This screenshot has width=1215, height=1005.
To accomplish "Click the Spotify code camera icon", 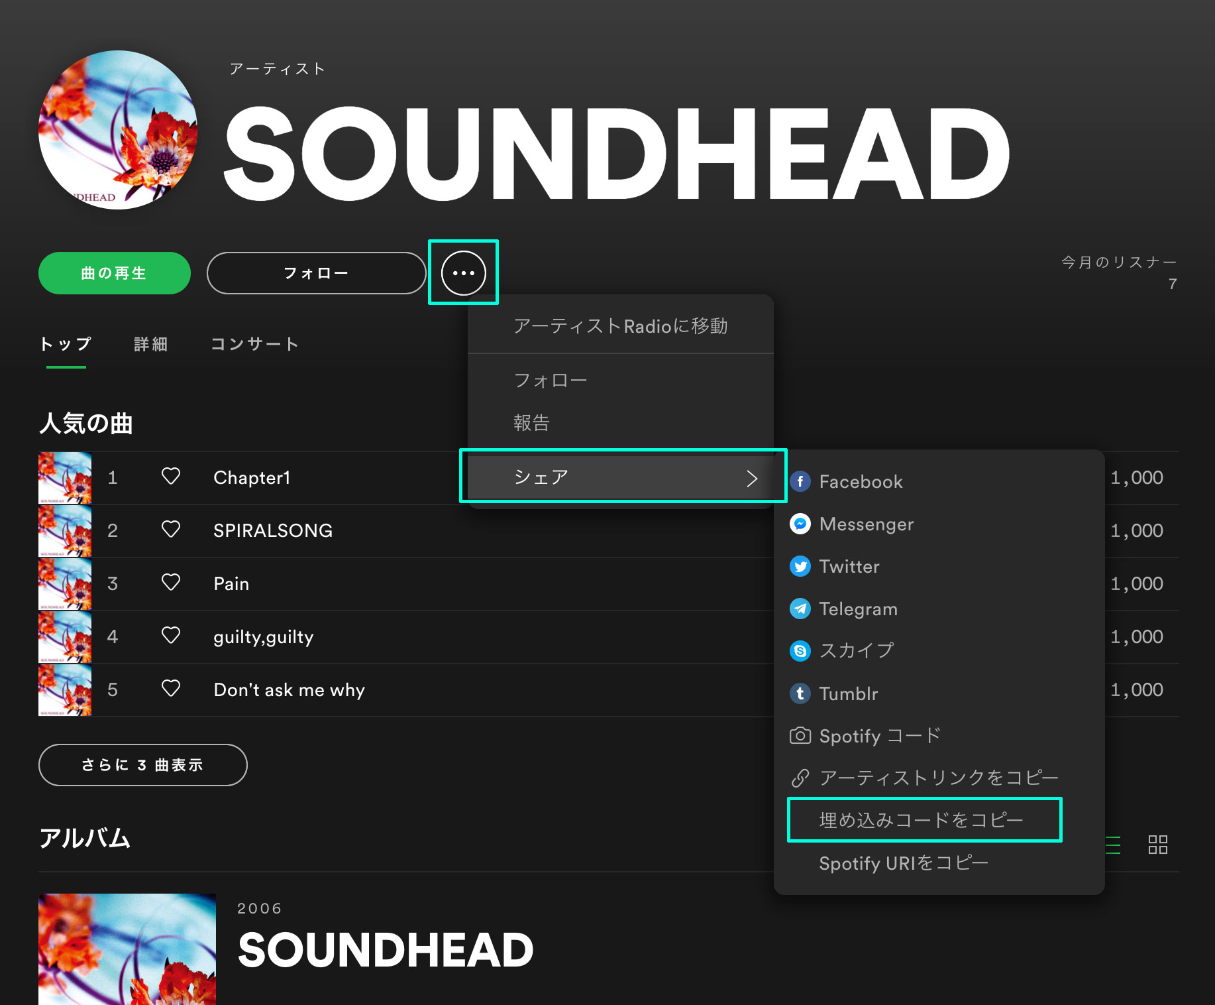I will (800, 736).
